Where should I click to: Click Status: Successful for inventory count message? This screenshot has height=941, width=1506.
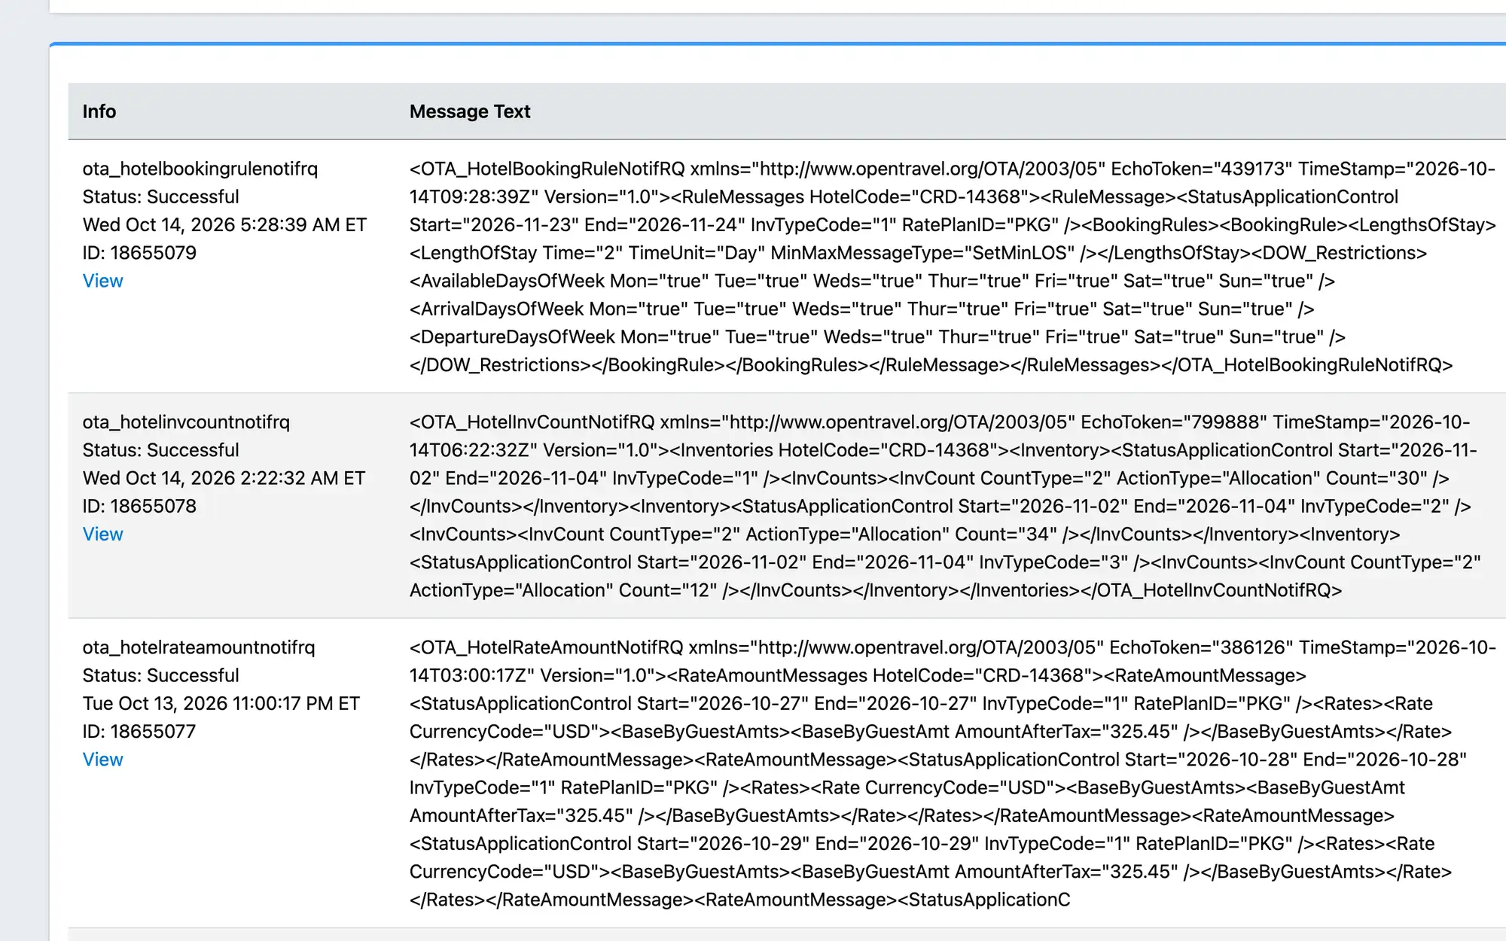(161, 450)
